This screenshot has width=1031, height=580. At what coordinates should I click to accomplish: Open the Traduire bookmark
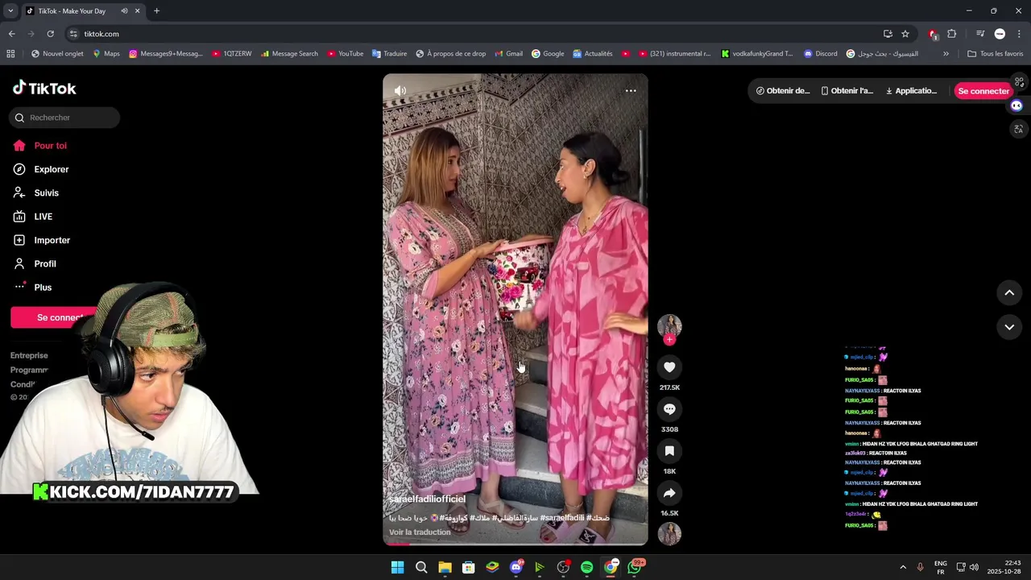(x=390, y=54)
